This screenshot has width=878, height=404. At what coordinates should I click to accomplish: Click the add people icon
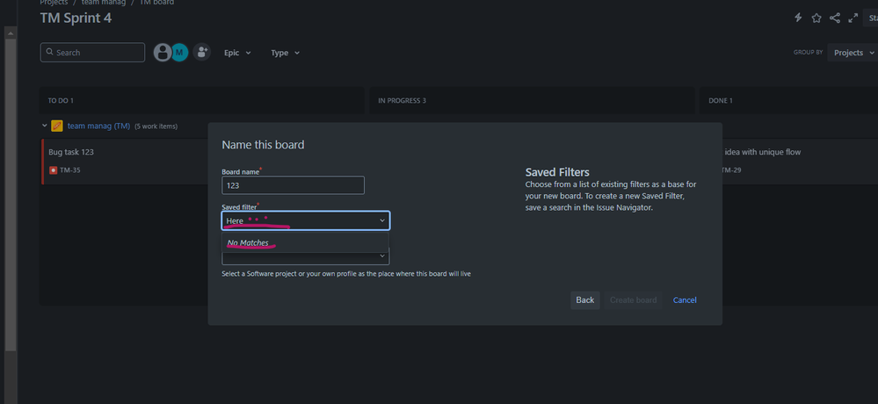(201, 53)
